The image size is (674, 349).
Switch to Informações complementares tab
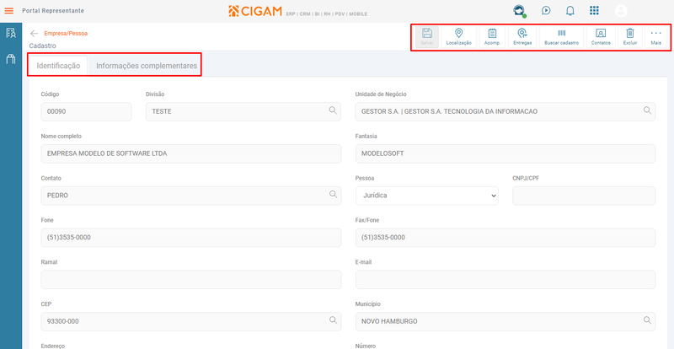click(147, 66)
